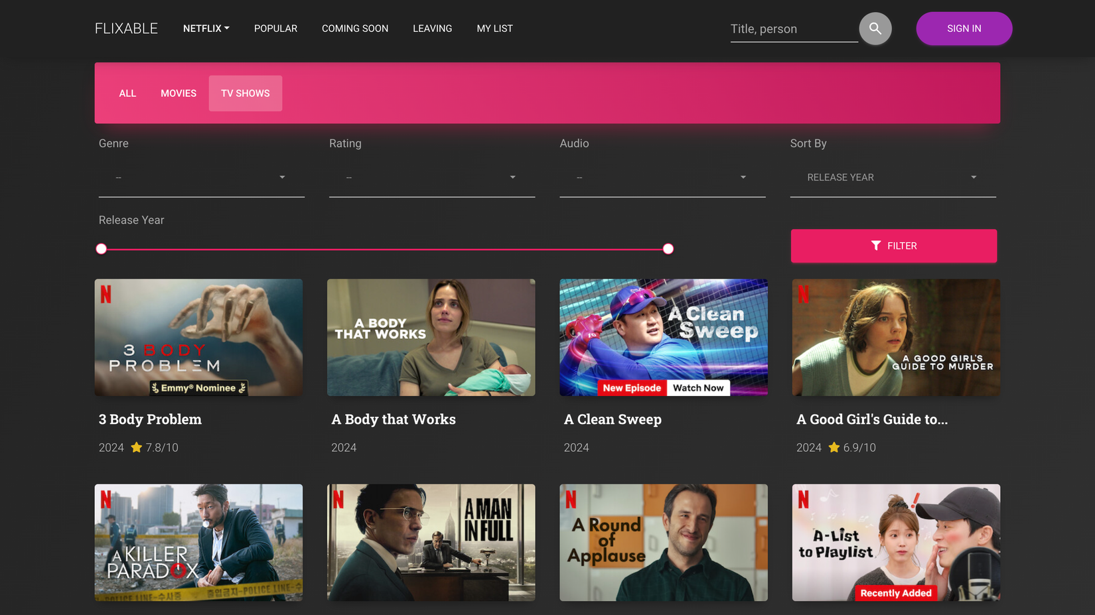Open the Sort By RELEASE YEAR dropdown
This screenshot has width=1095, height=615.
pos(893,177)
